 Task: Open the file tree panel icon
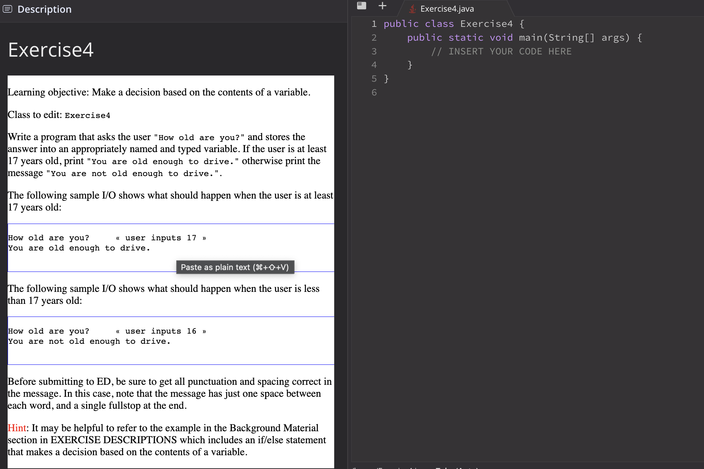point(361,5)
